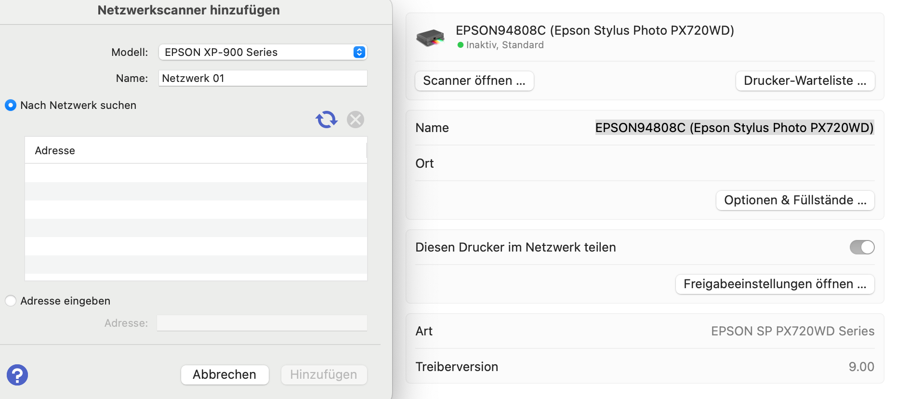Click the Name field containing Netzwerk 01
Screen dimensions: 897x399
coord(263,78)
